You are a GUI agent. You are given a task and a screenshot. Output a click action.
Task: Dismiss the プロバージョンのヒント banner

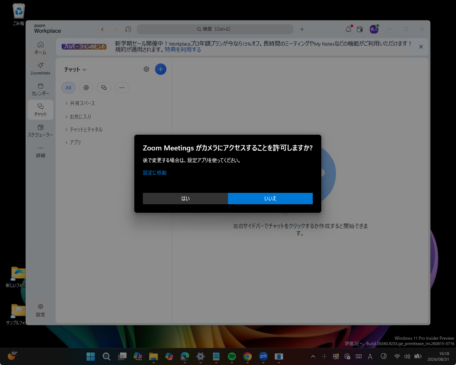421,47
